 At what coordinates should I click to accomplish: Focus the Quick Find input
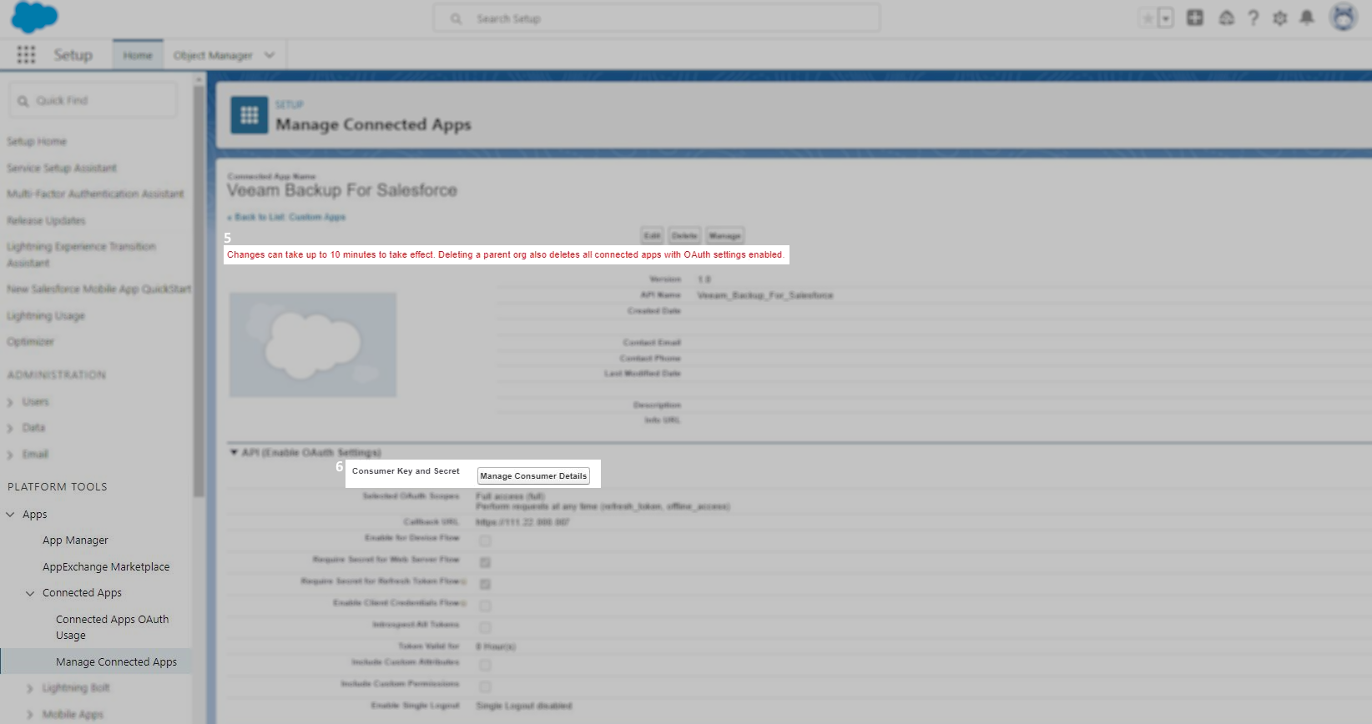point(93,100)
